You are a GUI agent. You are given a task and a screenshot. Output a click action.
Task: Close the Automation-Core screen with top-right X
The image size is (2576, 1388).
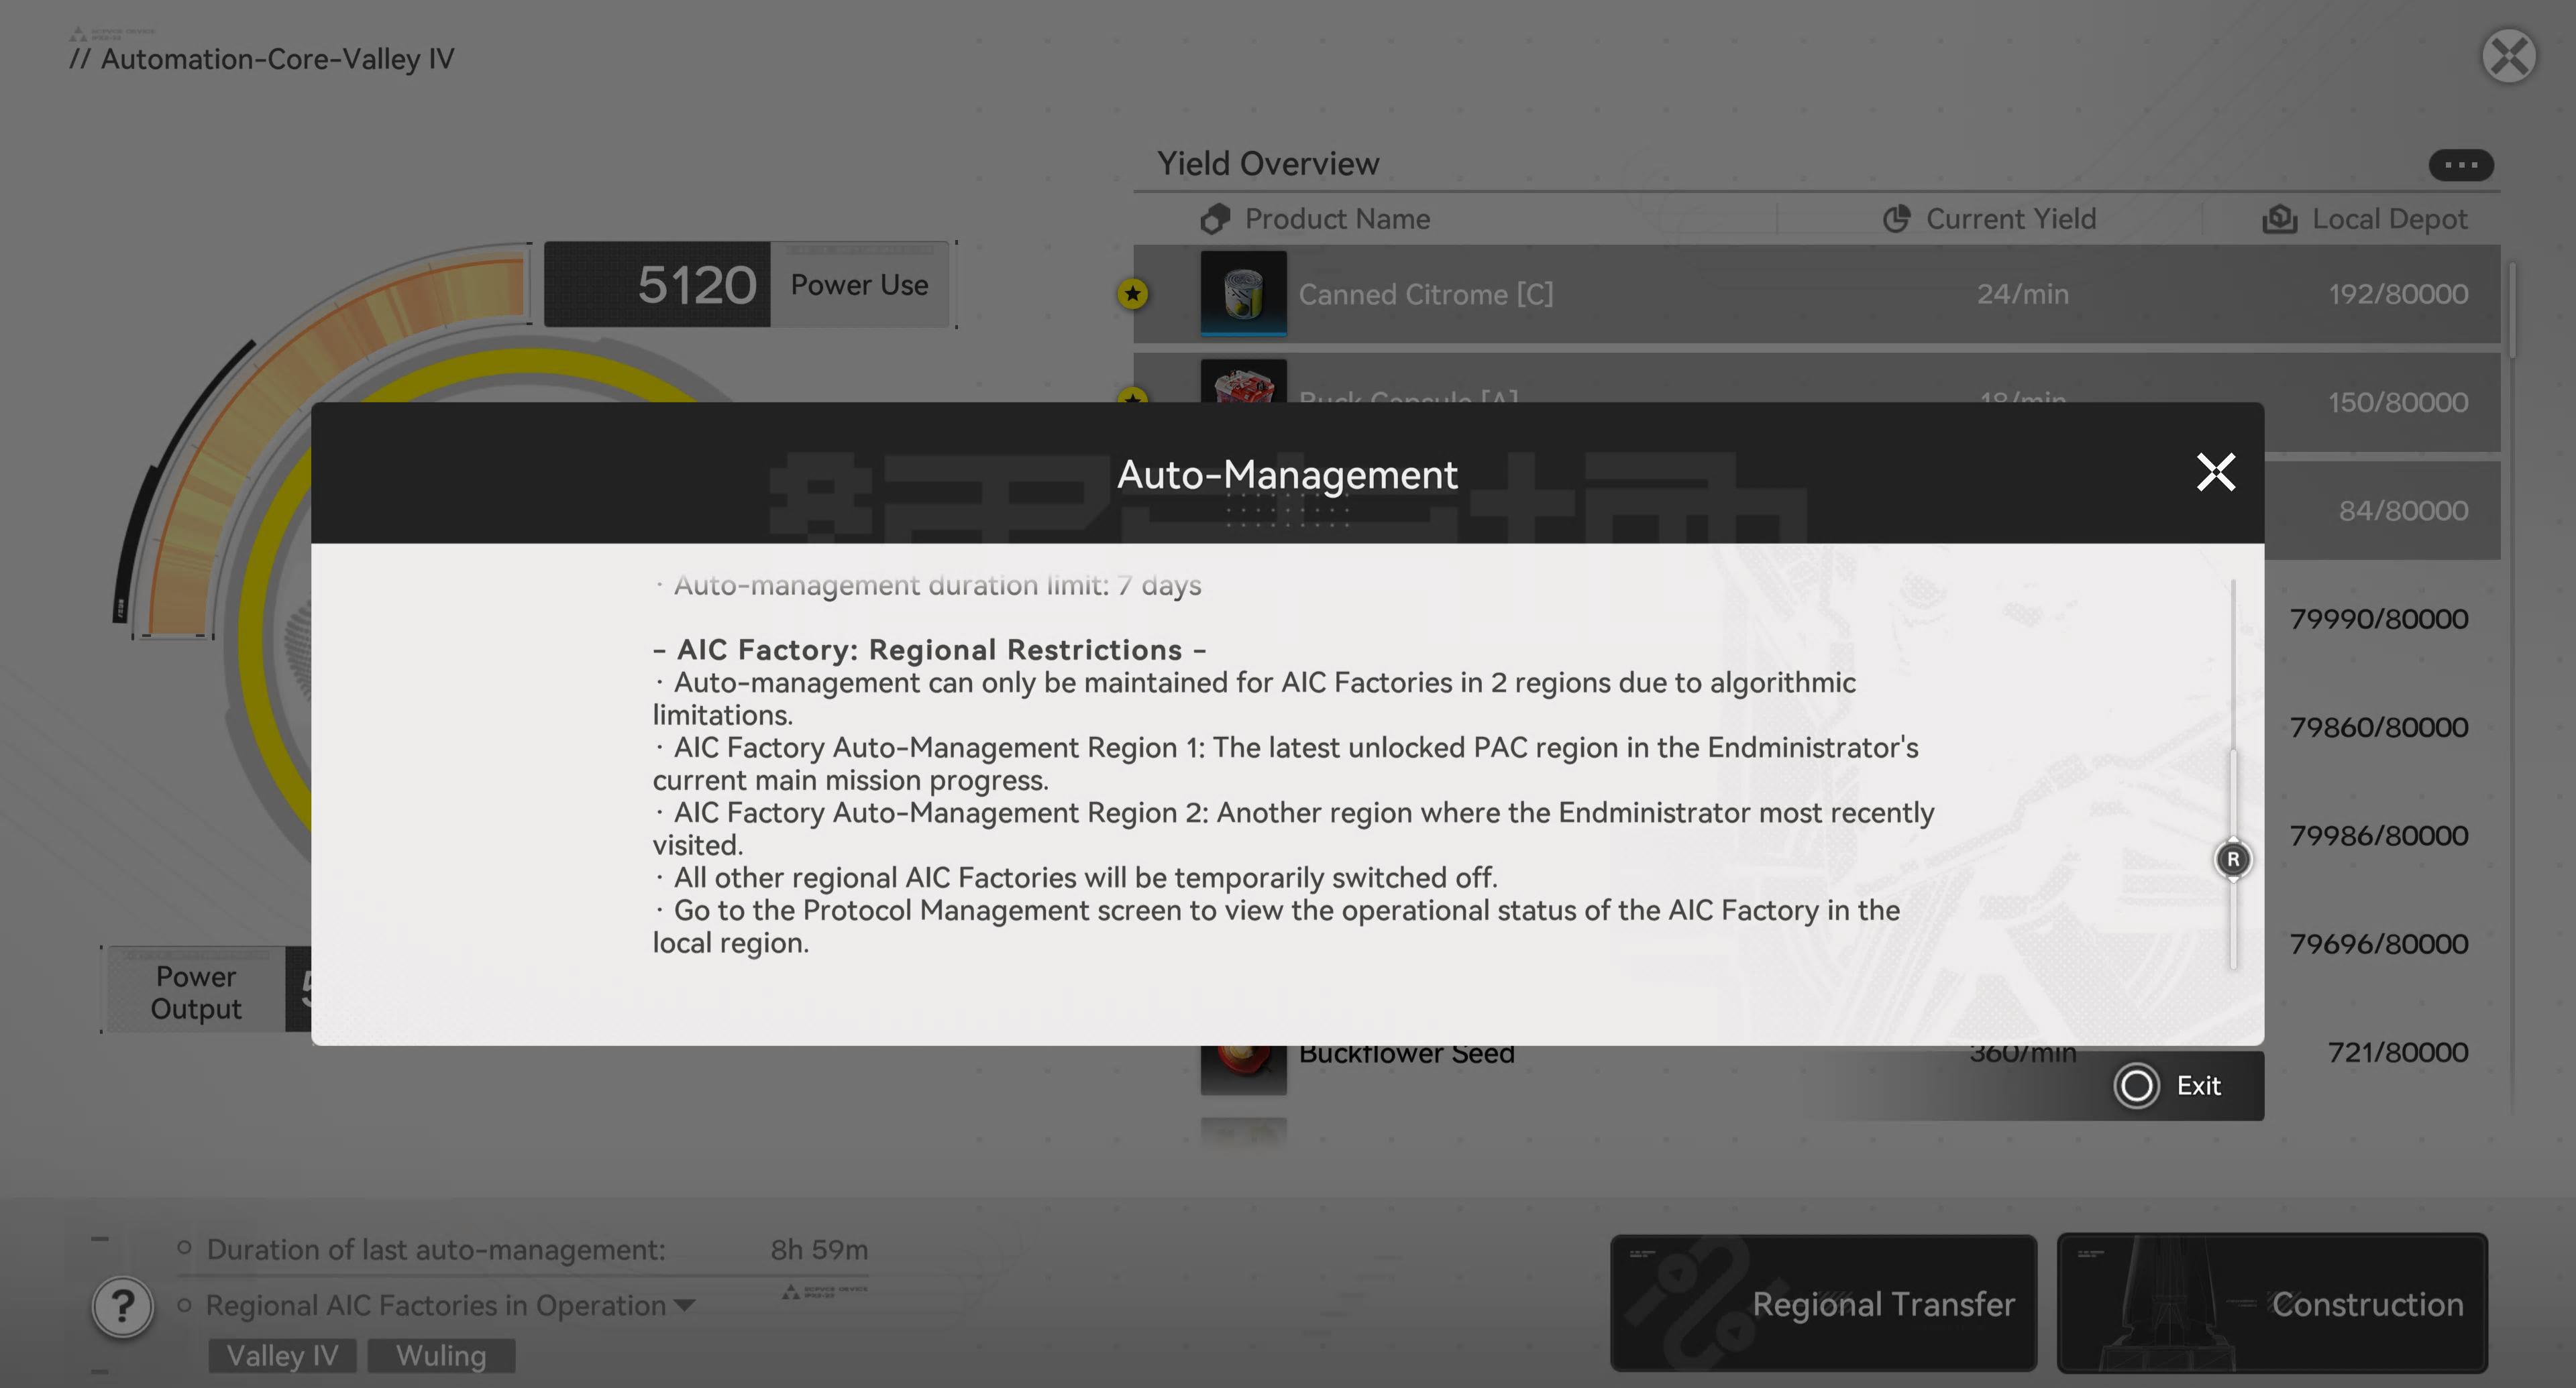2508,56
